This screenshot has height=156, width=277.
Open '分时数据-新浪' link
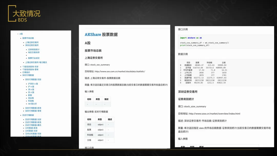pos(31,128)
